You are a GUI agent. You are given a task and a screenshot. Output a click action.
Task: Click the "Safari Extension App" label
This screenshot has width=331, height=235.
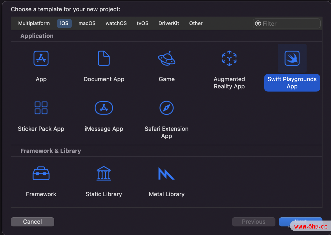[167, 132]
